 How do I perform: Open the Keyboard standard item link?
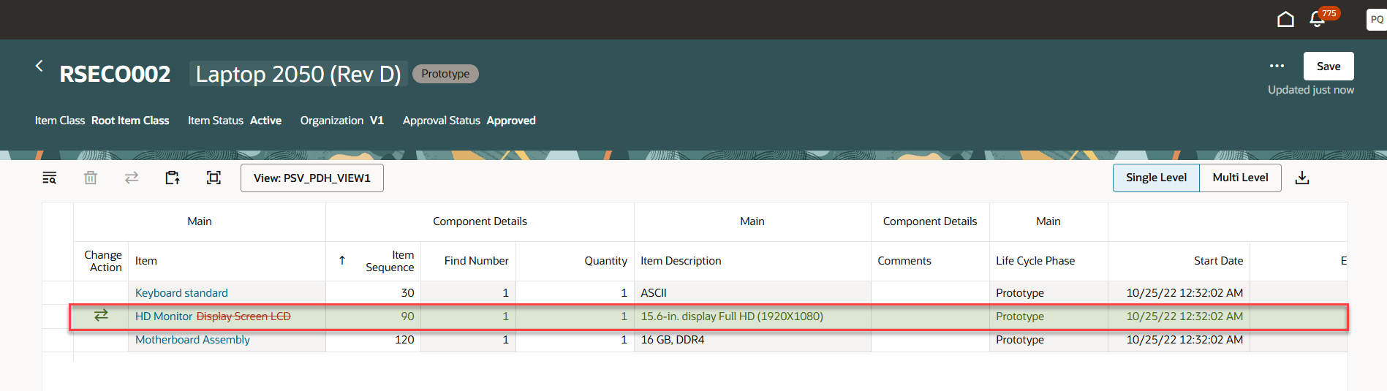click(181, 292)
